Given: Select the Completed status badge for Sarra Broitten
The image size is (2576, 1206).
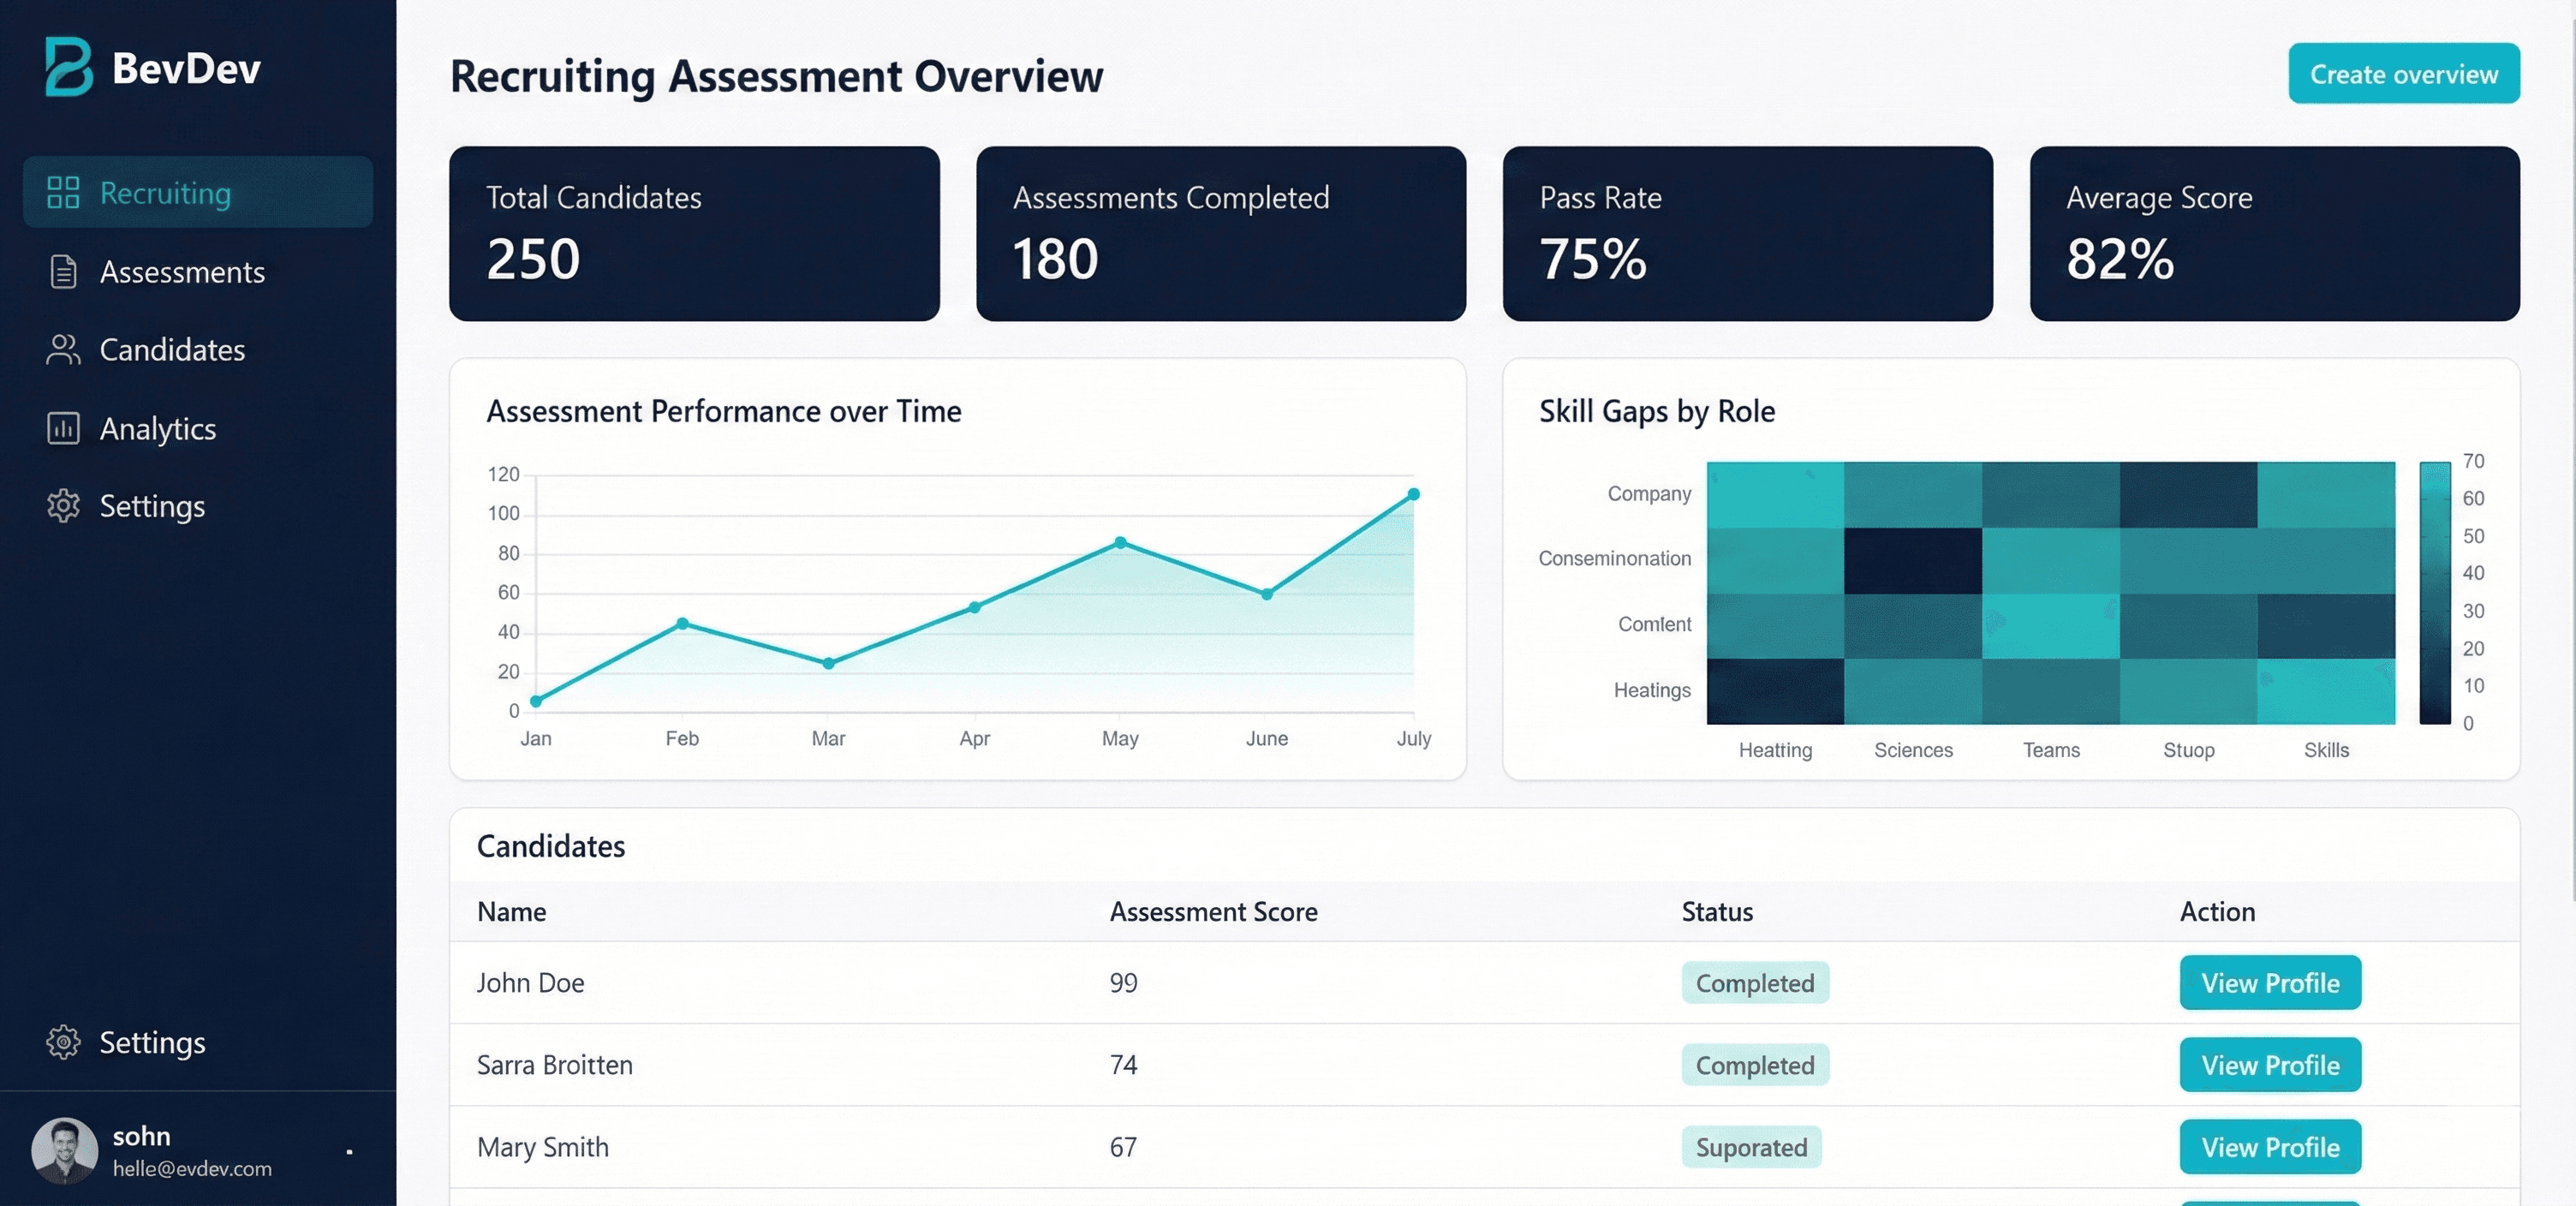Looking at the screenshot, I should pos(1754,1065).
